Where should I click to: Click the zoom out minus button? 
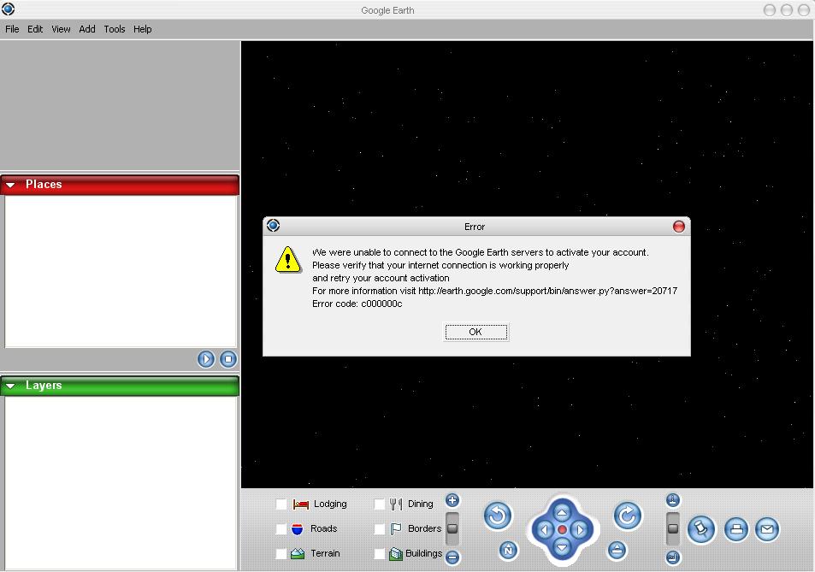(452, 557)
